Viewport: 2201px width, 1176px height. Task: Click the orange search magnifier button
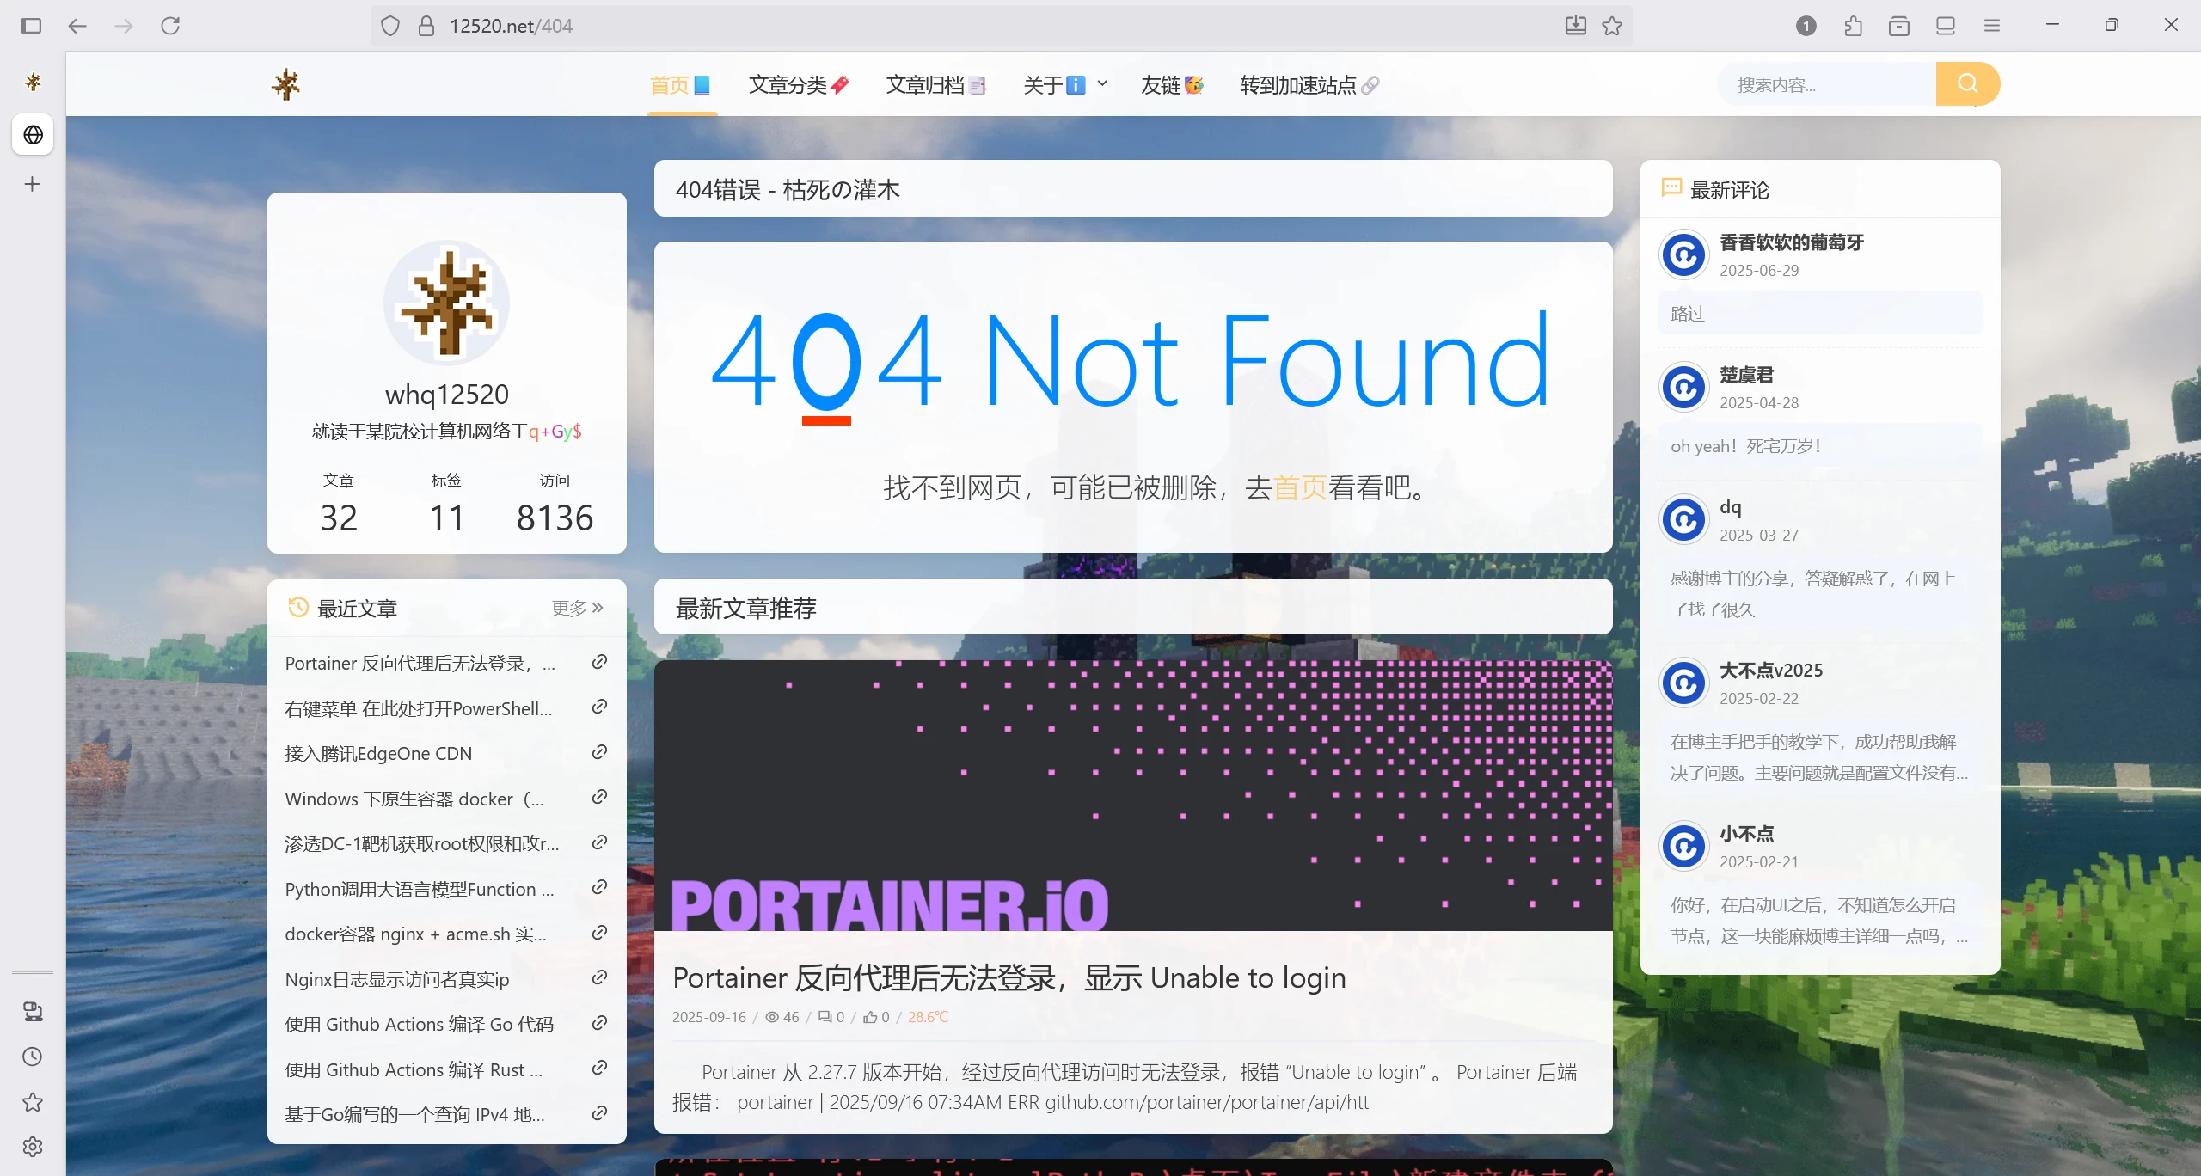tap(1967, 83)
